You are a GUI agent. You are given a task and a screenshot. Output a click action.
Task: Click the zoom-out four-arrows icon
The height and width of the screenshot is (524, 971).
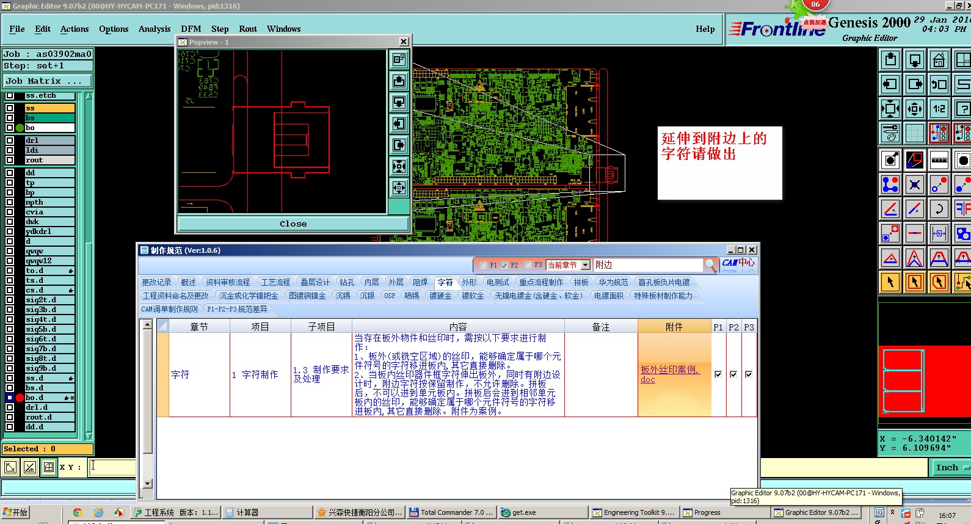[915, 109]
